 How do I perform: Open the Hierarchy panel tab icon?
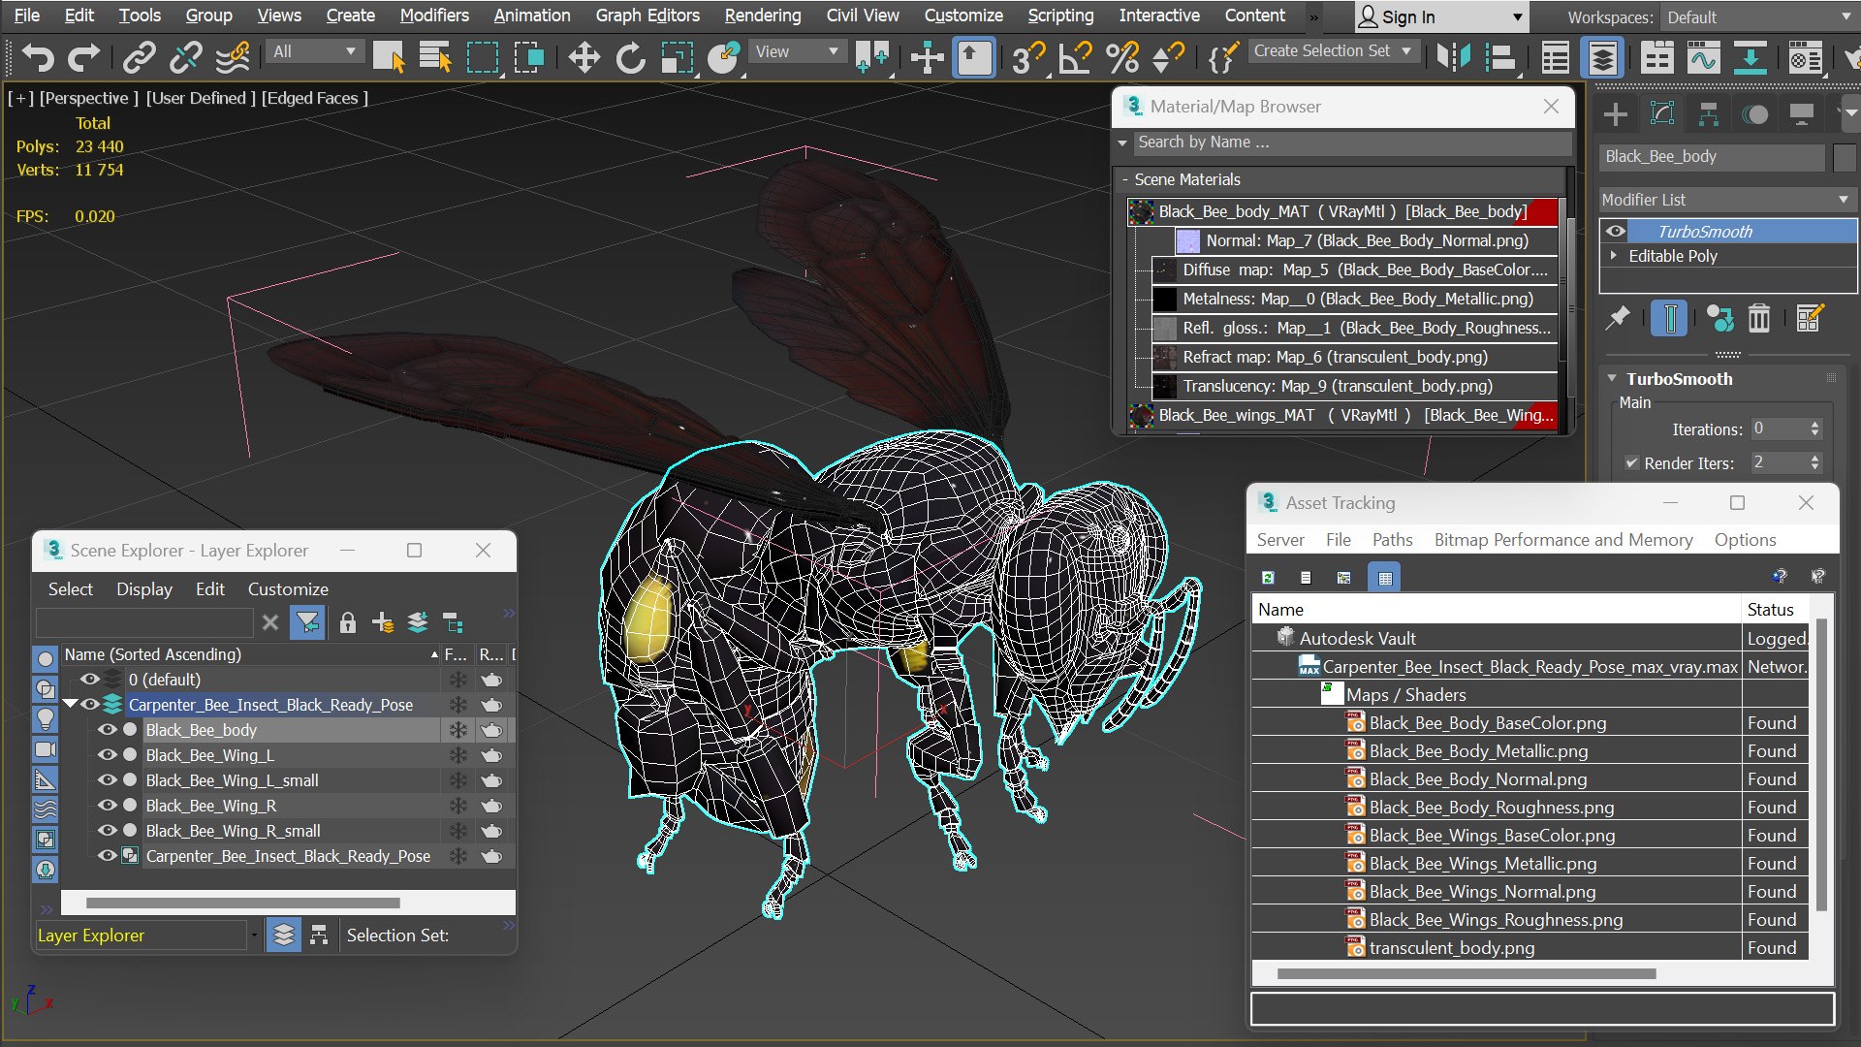pos(1709,114)
